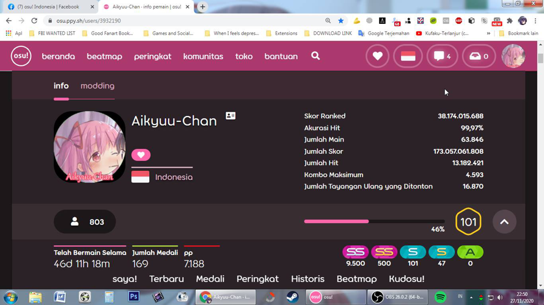Click the Apl apps shortcut icon
The image size is (544, 305).
[14, 33]
